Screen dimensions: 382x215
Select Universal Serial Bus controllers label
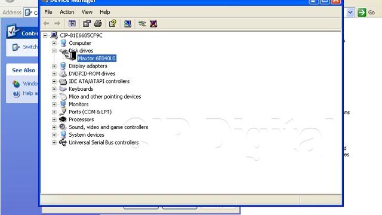pos(103,142)
